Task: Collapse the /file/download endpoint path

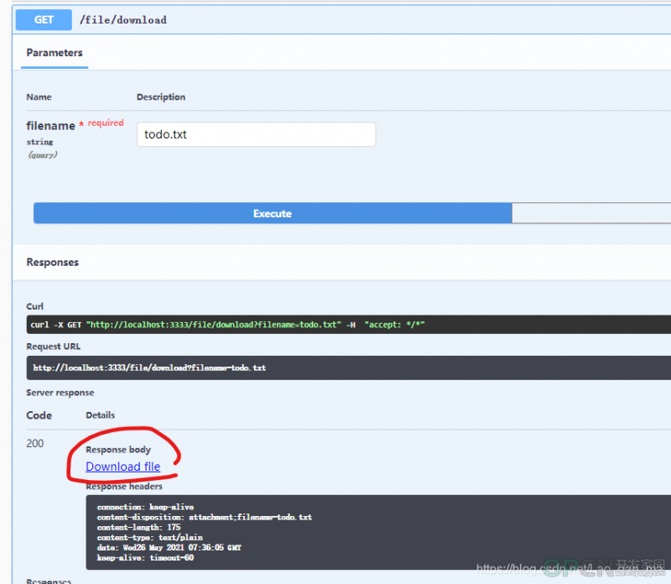Action: tap(123, 20)
